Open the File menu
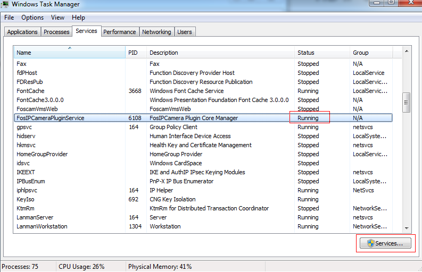This screenshot has width=422, height=272. [9, 18]
